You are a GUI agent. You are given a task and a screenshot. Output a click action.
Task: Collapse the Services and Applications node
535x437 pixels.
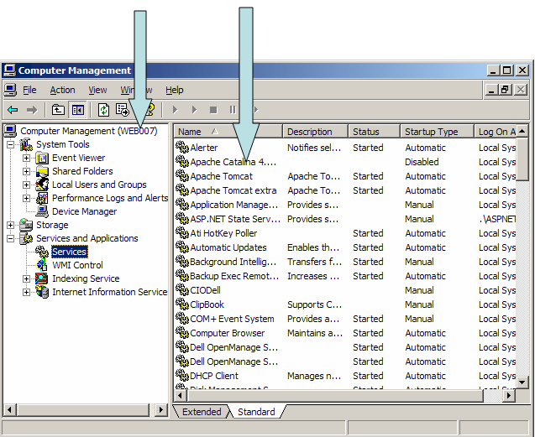pos(11,238)
